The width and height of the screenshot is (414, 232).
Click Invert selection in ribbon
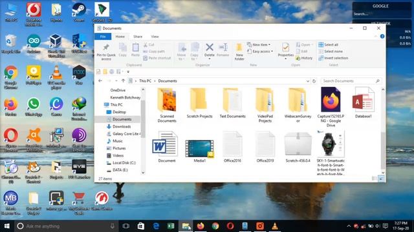[x=333, y=58]
